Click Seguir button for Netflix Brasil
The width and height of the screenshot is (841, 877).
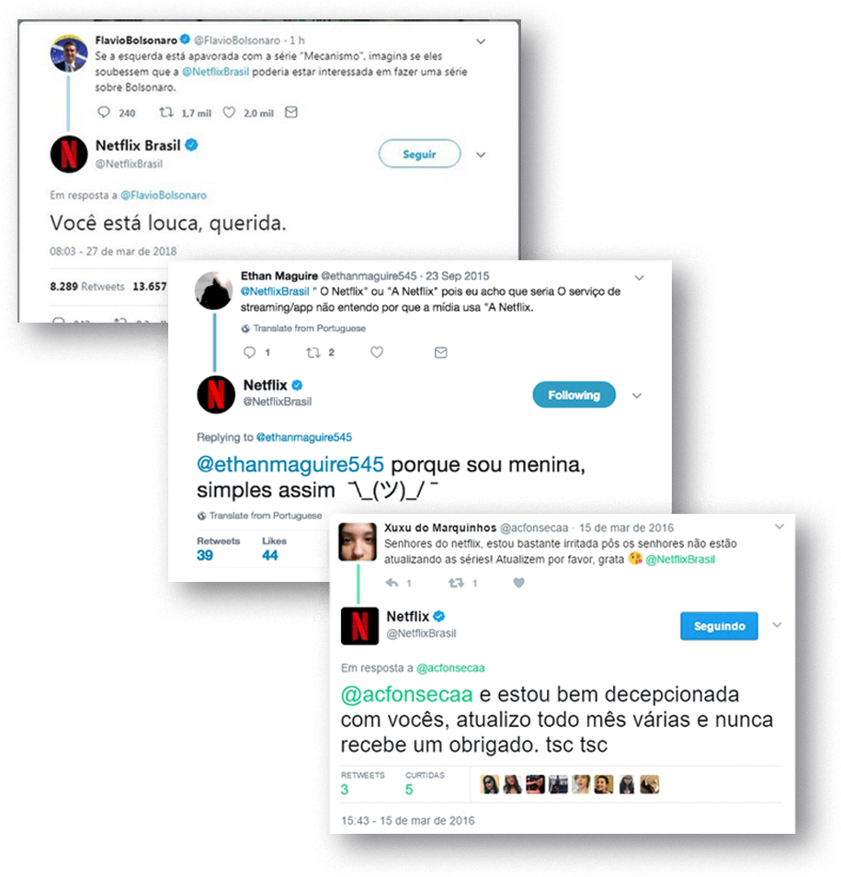(419, 154)
